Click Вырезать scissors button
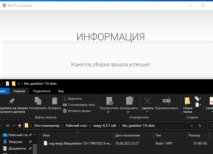 [72, 99]
